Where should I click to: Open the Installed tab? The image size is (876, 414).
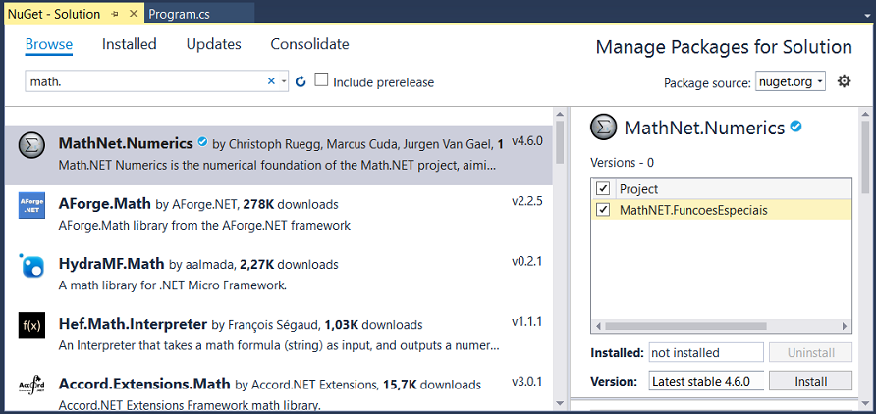click(129, 44)
